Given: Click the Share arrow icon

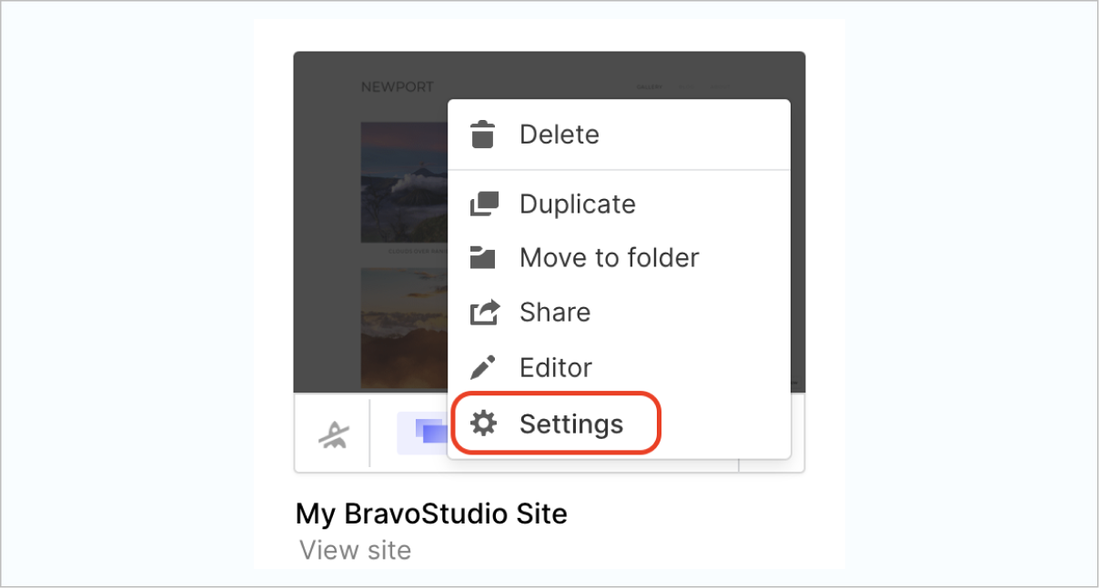Looking at the screenshot, I should pos(483,313).
